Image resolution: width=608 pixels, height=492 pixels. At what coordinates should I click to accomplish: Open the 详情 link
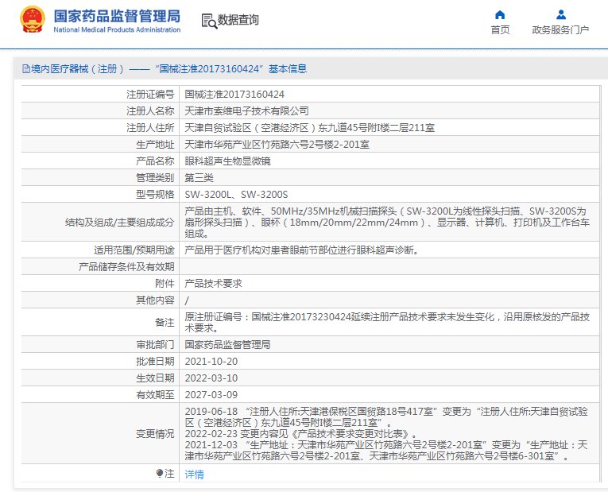coord(194,474)
